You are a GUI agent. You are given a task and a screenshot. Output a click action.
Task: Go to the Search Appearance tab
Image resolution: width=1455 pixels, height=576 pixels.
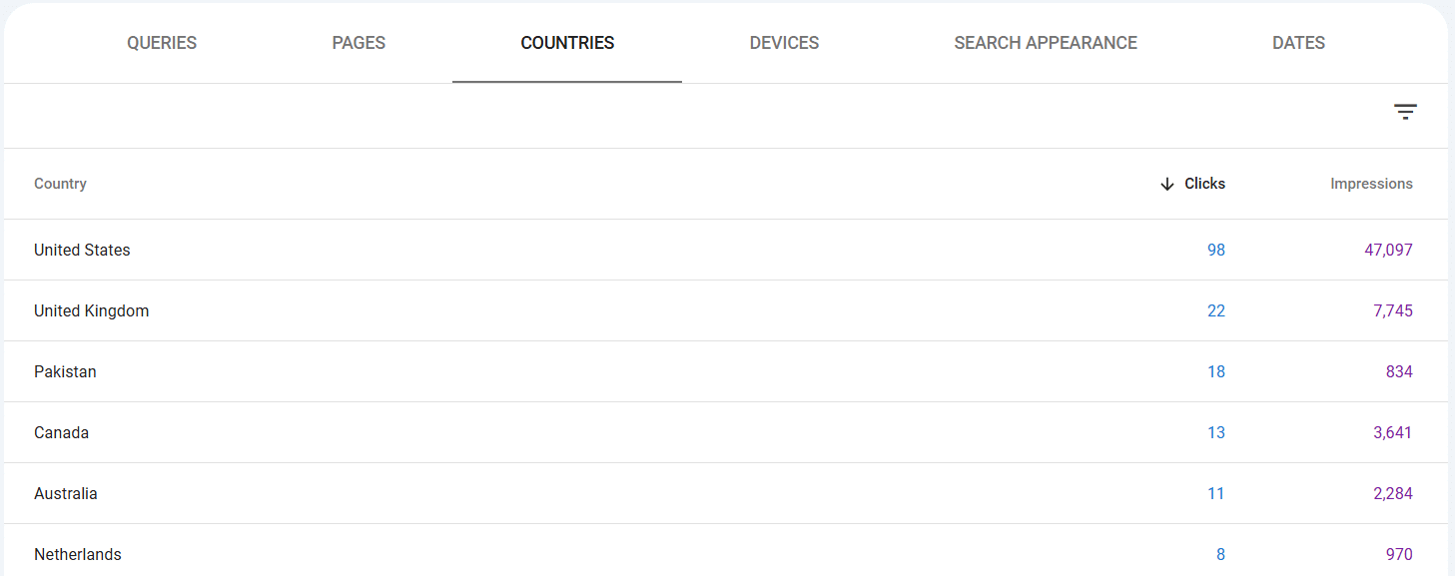[x=1046, y=43]
